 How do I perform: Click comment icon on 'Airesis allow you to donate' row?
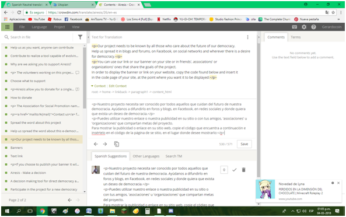tap(78, 89)
